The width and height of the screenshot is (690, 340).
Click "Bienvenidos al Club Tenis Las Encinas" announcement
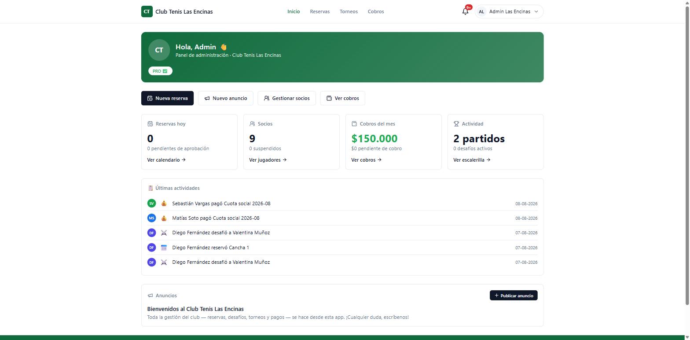click(195, 309)
